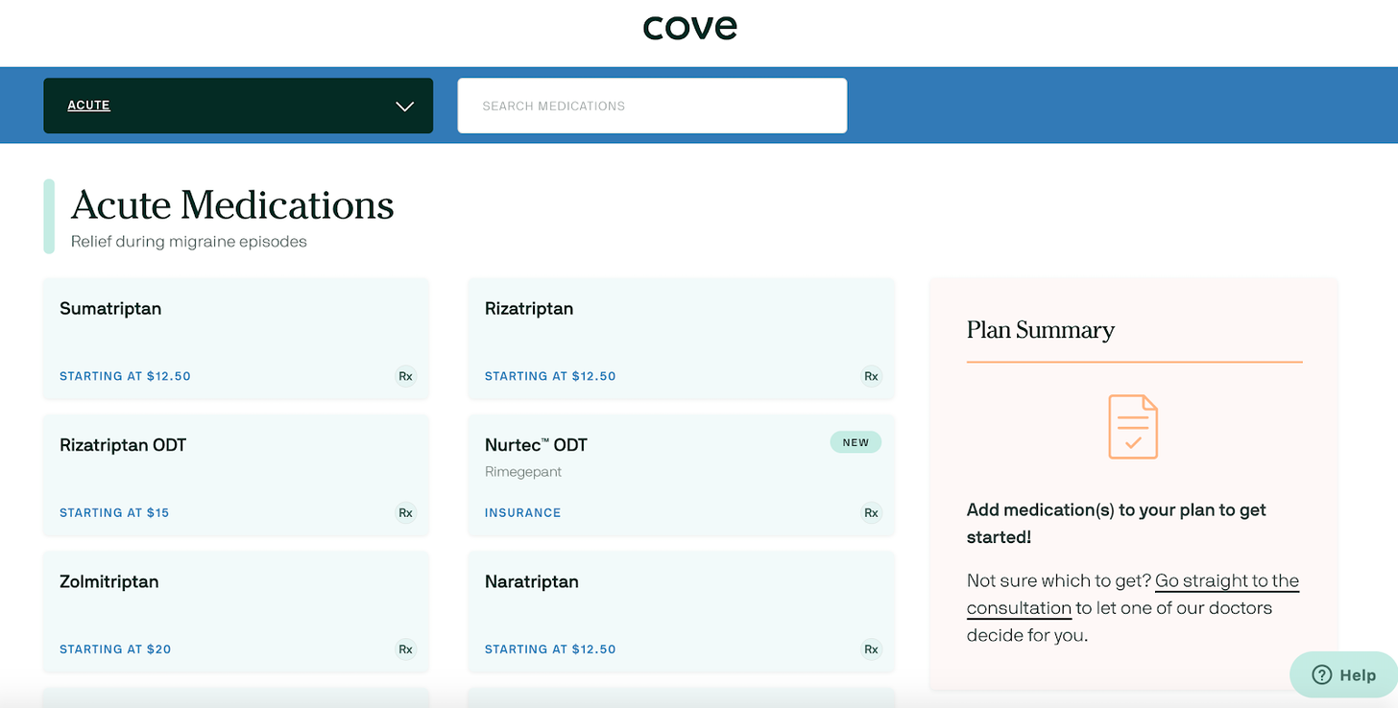Click the Cove logo

689,27
